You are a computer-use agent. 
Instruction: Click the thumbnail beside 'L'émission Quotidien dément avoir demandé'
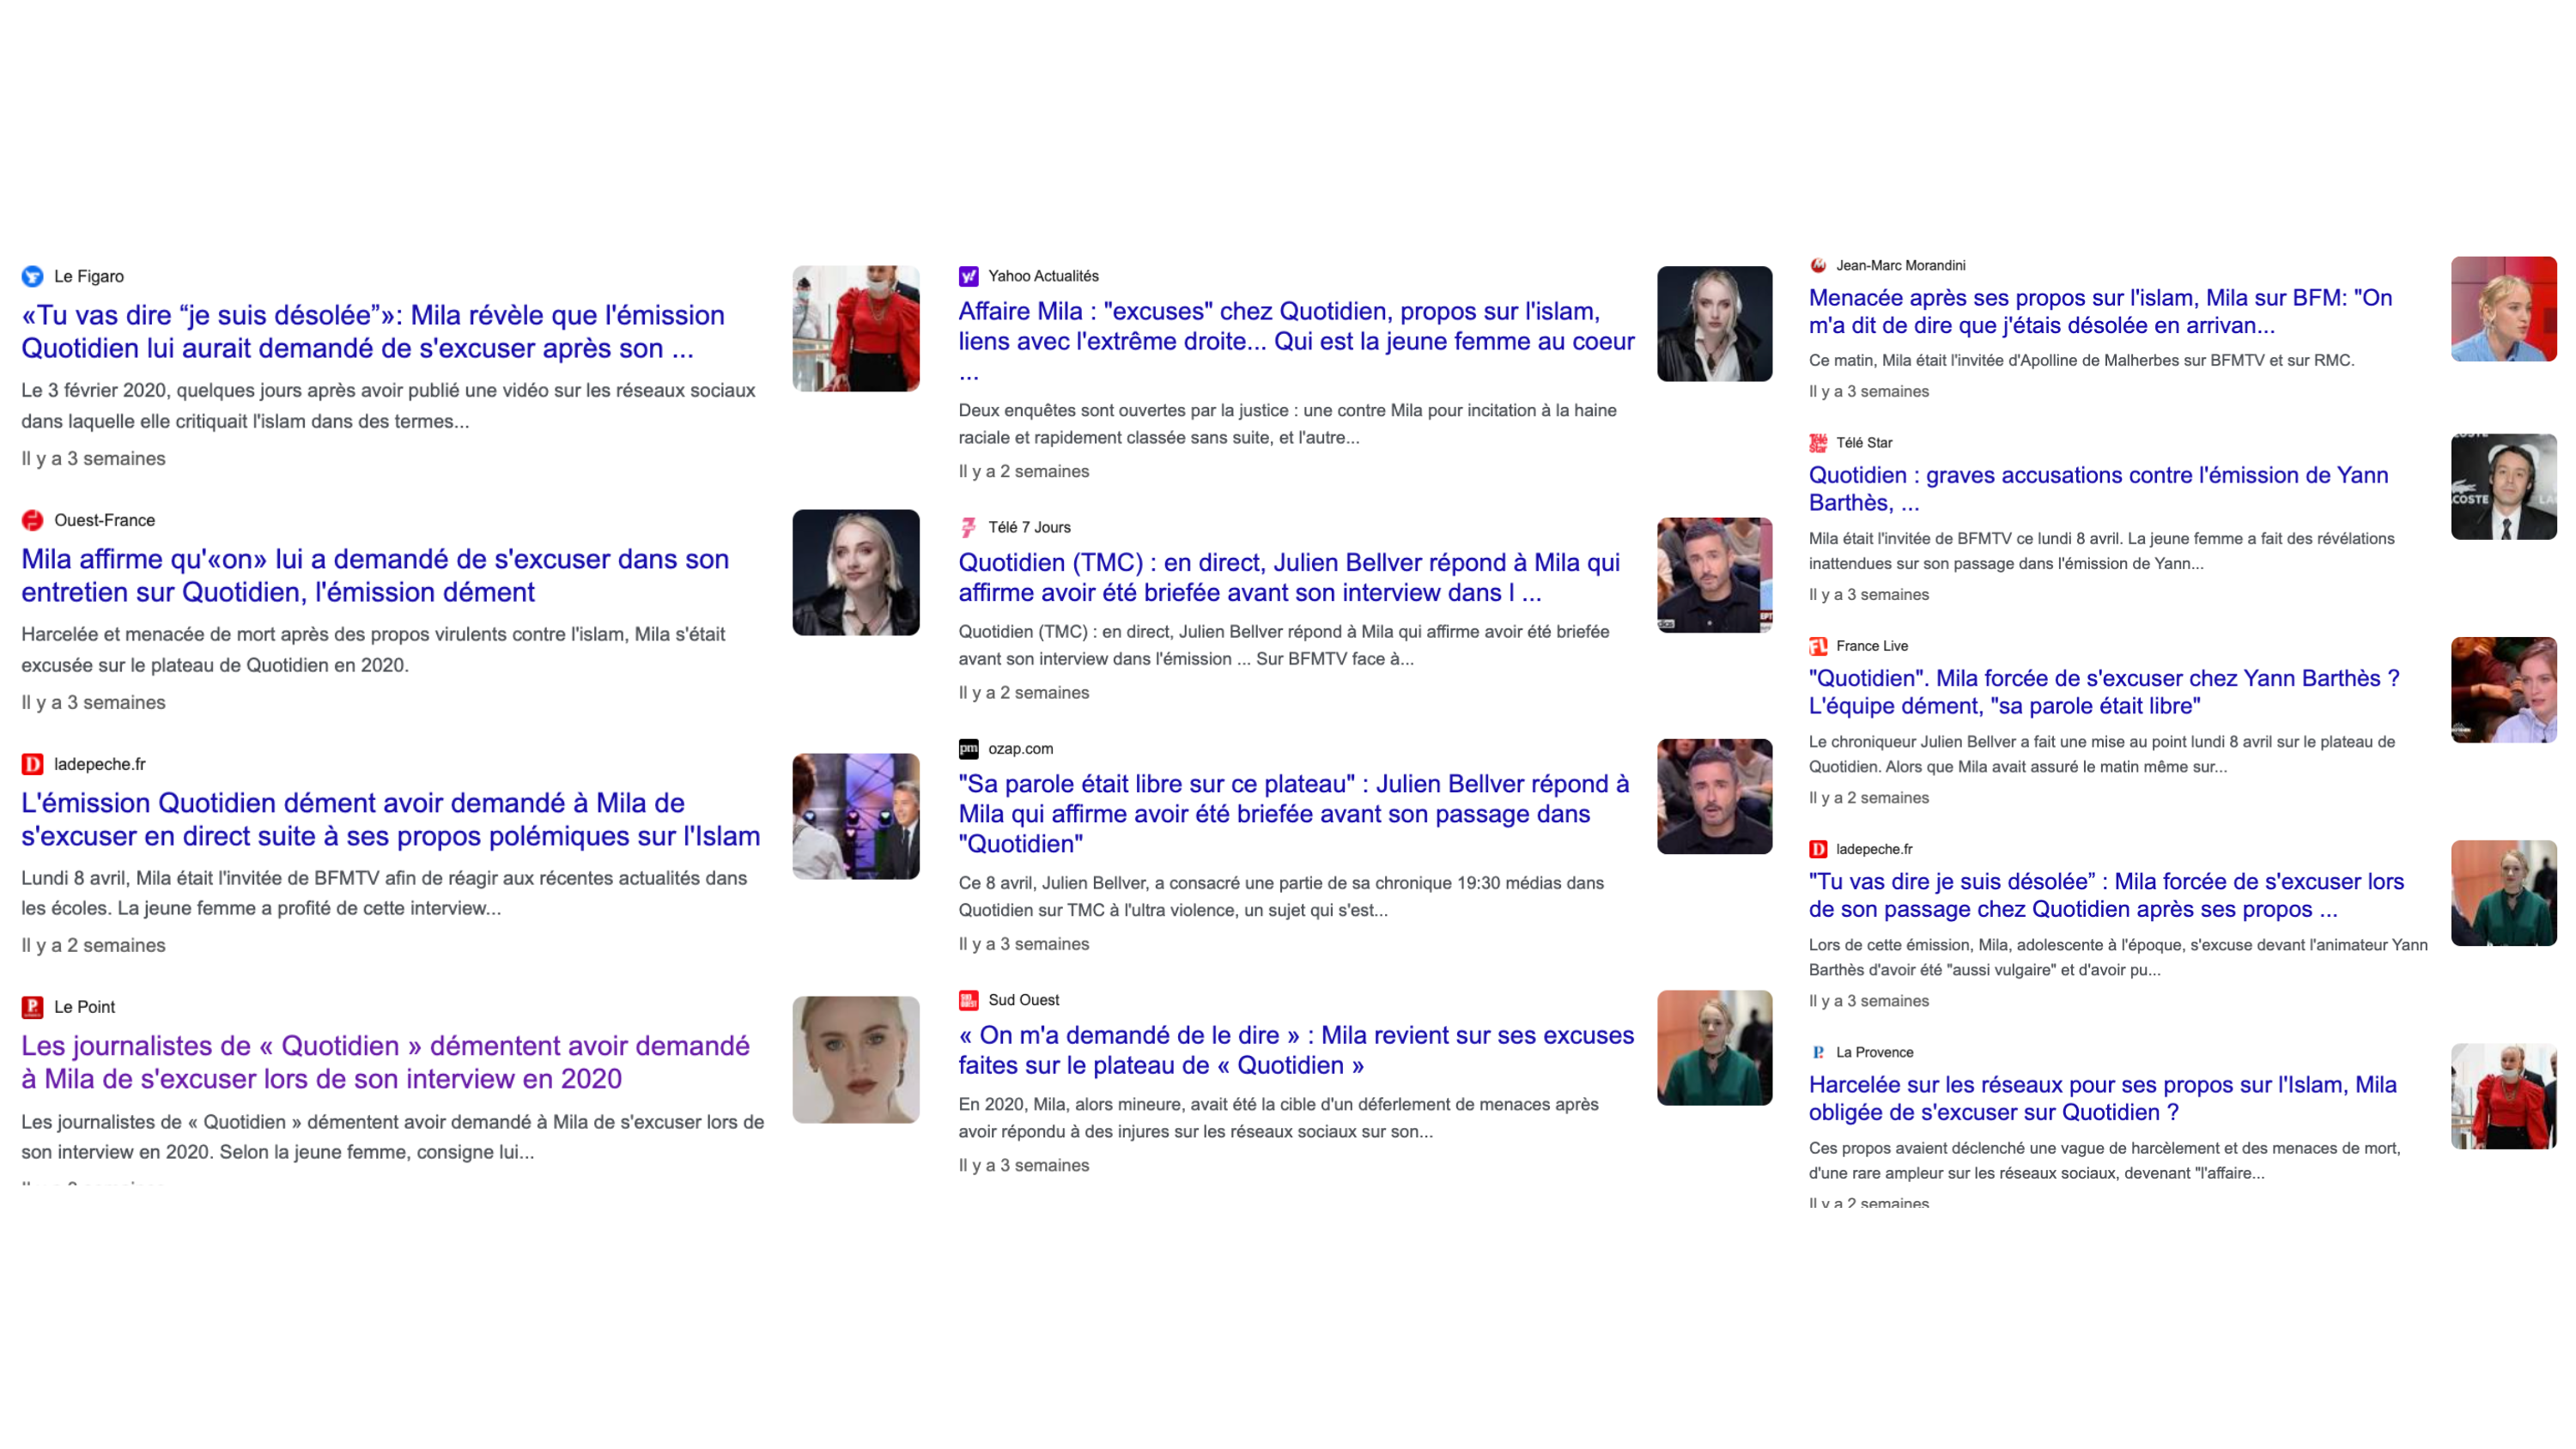(x=856, y=816)
